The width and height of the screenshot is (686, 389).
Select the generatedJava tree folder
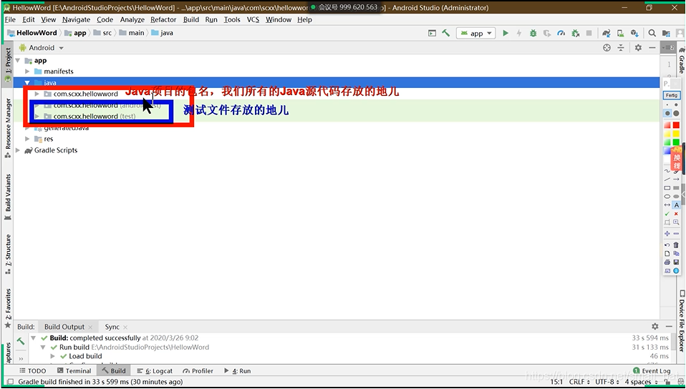(62, 127)
